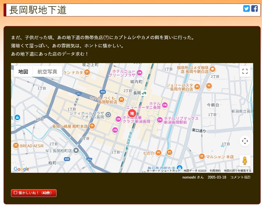Viewport: 262px width, 209px height.
Task: Click 九十九・つくも restaurant pin
Action: 121,100
